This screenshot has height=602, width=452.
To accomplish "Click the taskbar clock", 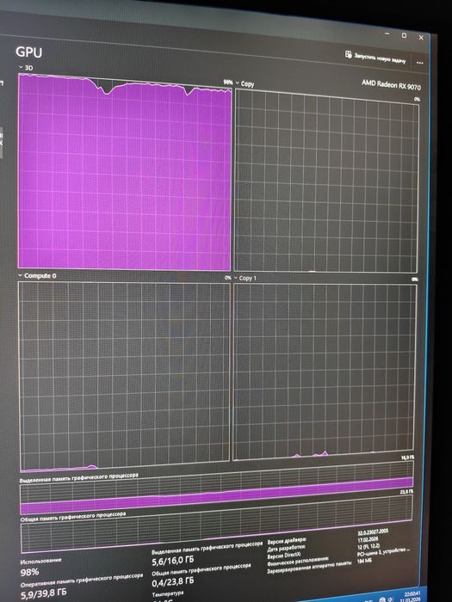I will 412,596.
